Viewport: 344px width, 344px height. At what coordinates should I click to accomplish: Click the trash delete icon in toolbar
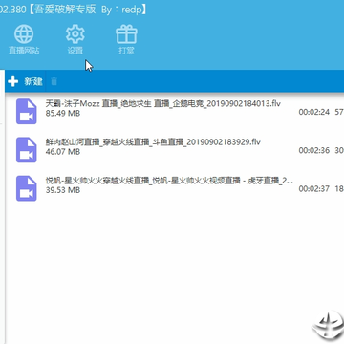point(54,81)
